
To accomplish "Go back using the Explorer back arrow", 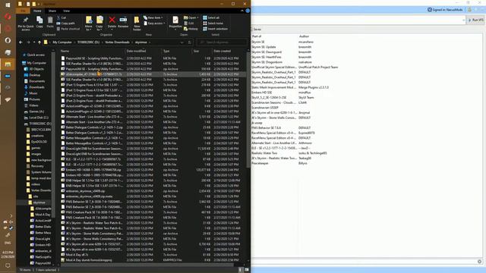I will click(x=21, y=42).
